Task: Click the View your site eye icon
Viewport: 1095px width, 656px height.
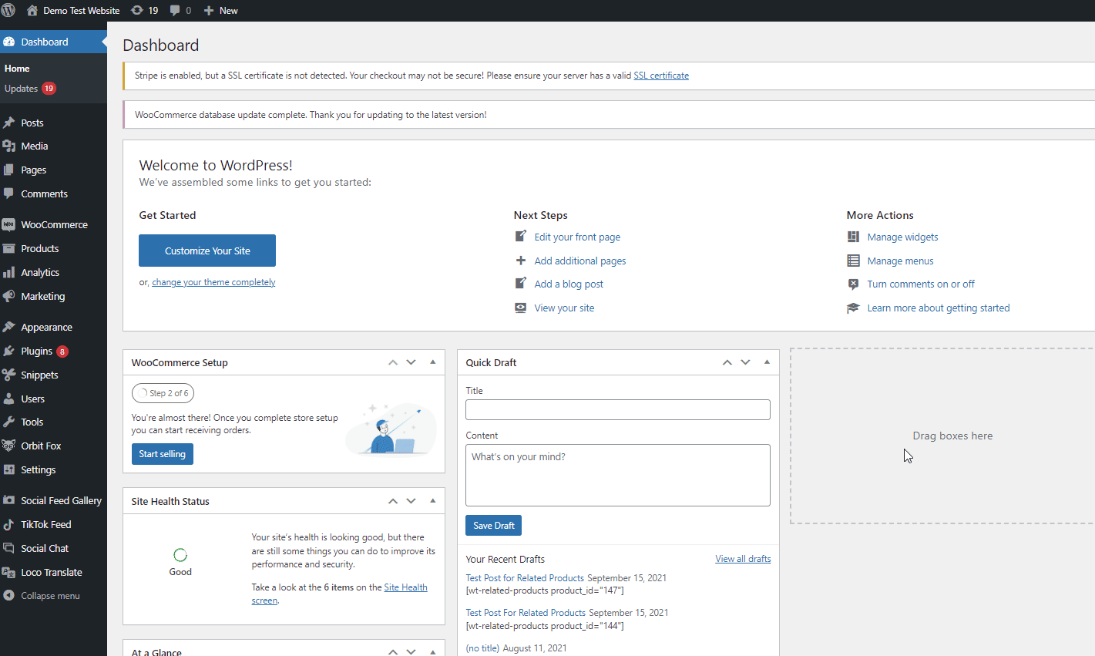Action: coord(521,308)
